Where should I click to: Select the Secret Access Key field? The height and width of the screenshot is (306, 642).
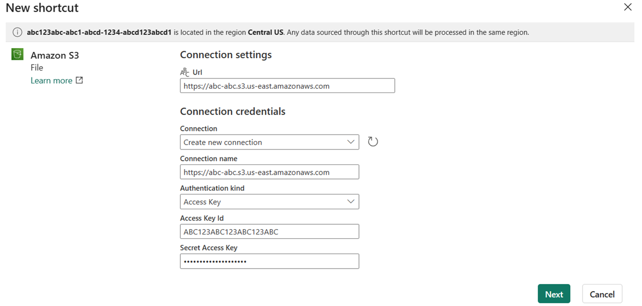tap(269, 261)
